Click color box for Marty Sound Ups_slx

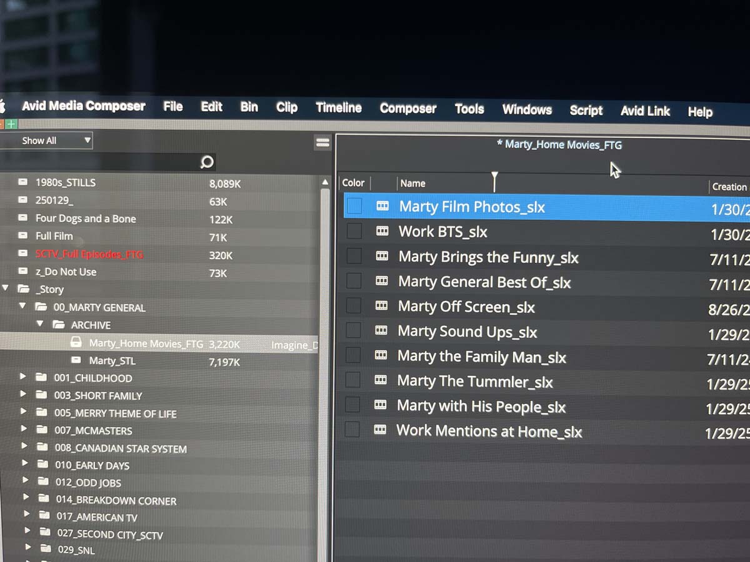click(x=354, y=330)
